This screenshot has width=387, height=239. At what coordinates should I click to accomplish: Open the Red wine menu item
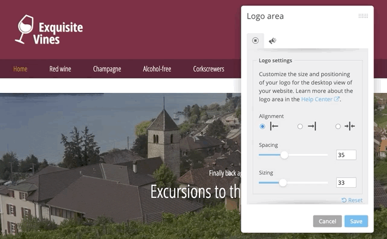(x=60, y=69)
